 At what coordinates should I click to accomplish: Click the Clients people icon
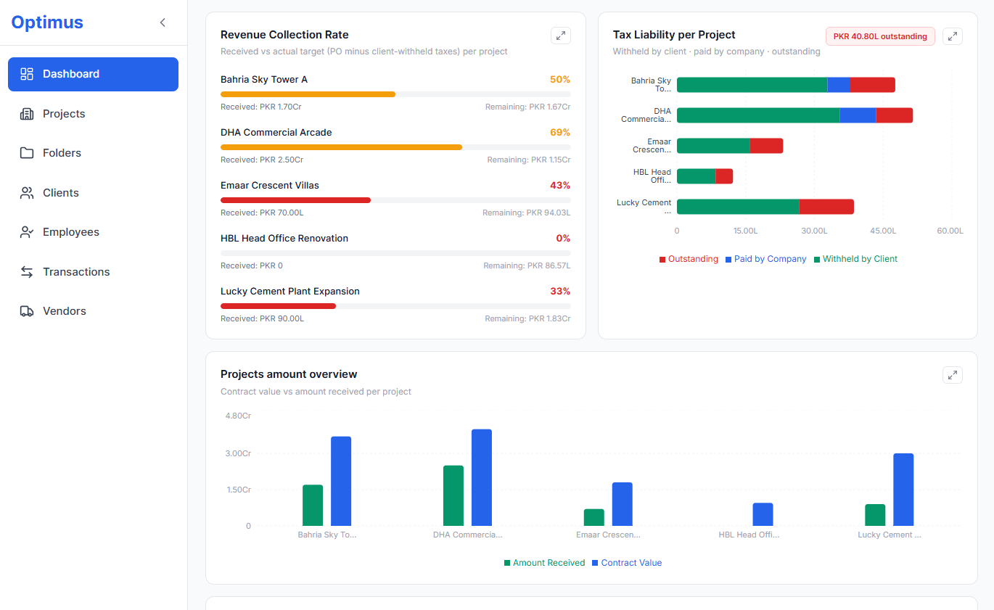tap(27, 193)
